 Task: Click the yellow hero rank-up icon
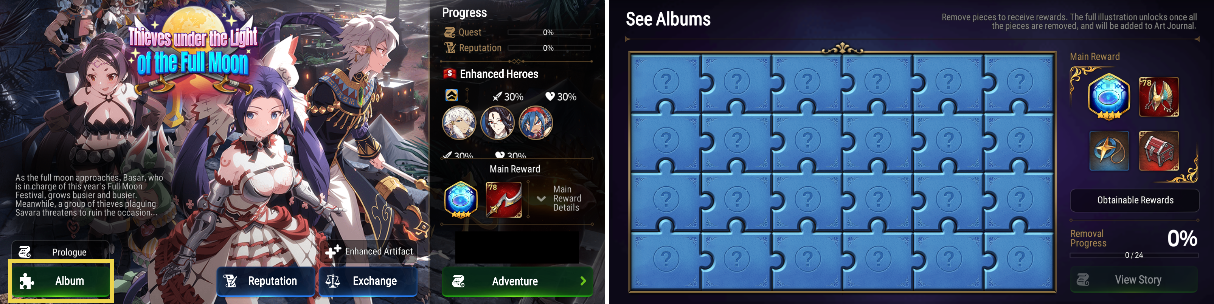pyautogui.click(x=452, y=95)
